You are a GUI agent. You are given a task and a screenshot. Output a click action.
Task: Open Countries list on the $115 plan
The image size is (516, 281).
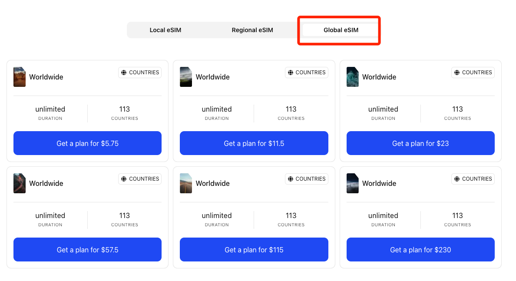(306, 179)
